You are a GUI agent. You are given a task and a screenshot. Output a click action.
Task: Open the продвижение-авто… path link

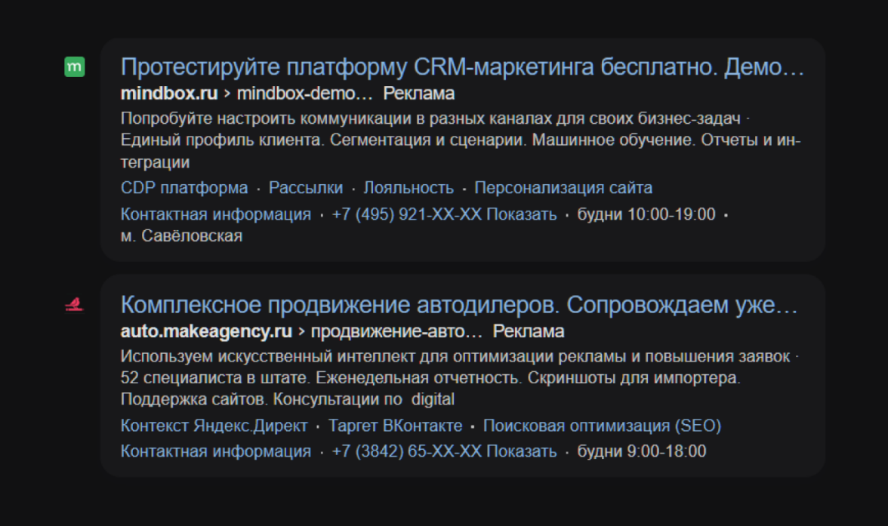(396, 331)
